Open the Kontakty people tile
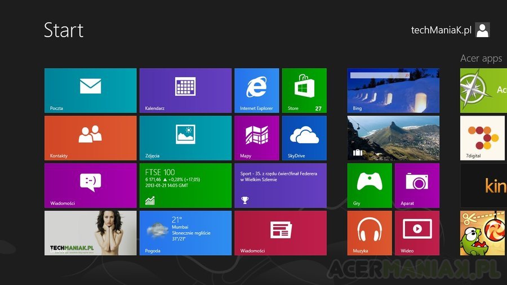Image resolution: width=507 pixels, height=285 pixels. [x=91, y=138]
